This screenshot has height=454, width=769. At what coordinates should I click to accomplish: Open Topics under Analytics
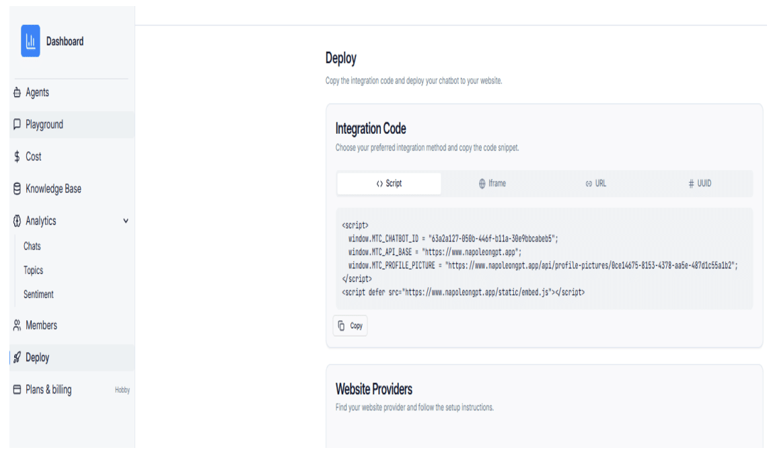point(34,270)
